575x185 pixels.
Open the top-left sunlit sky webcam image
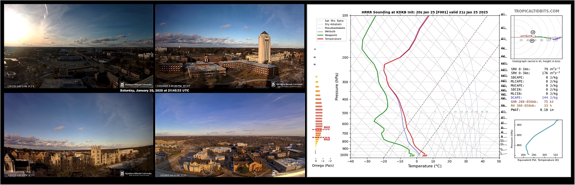(78, 46)
